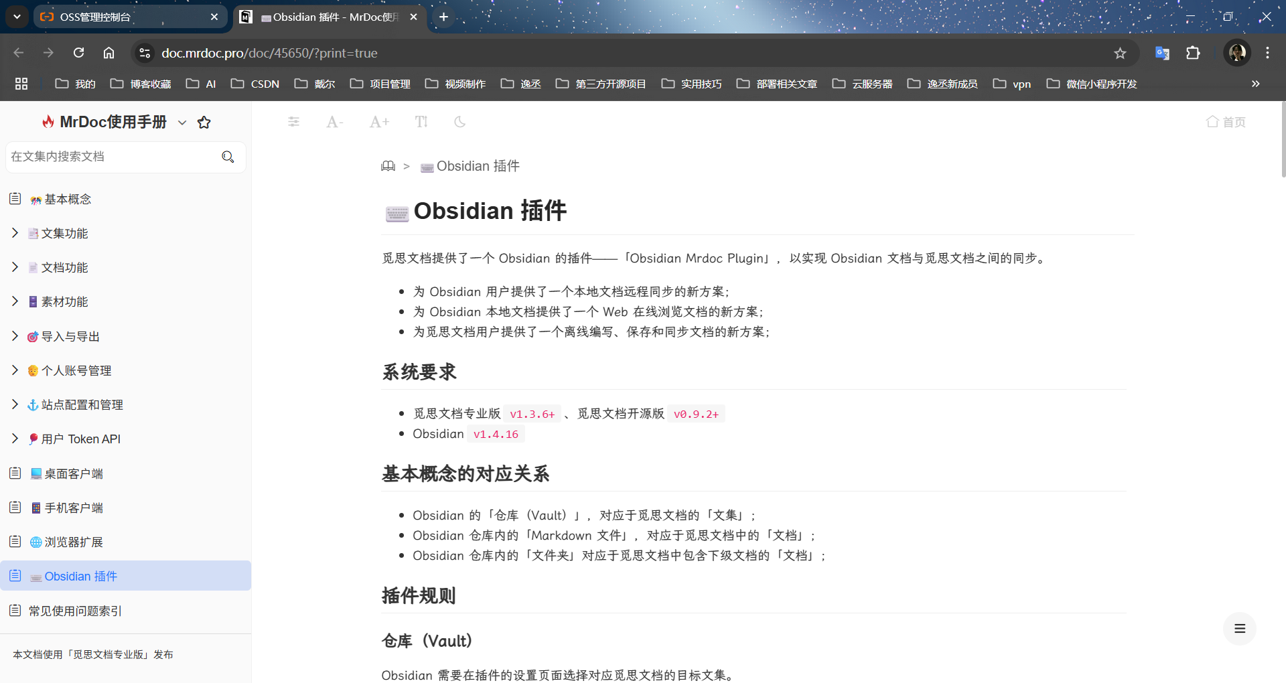Screen dimensions: 1286x683
Task: Expand the 素材功能 section
Action: pos(15,301)
